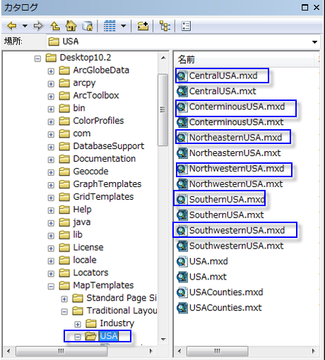Toggle the view type grid icon

(x=110, y=26)
